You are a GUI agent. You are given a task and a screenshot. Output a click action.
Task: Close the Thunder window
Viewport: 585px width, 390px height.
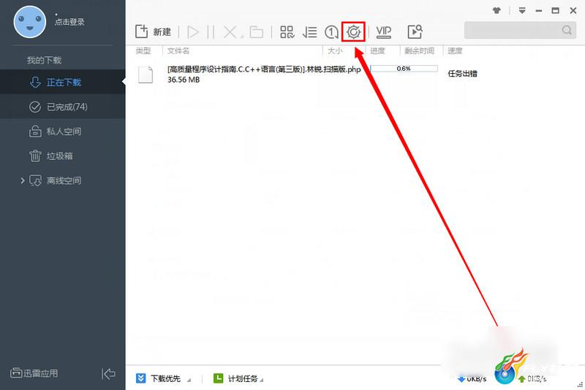(573, 10)
